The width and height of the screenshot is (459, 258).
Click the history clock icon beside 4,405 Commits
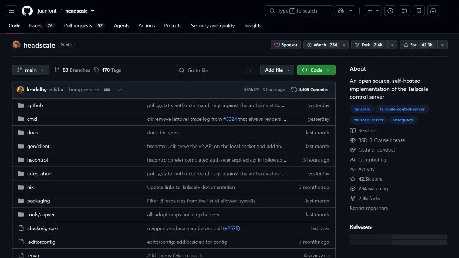click(x=294, y=90)
